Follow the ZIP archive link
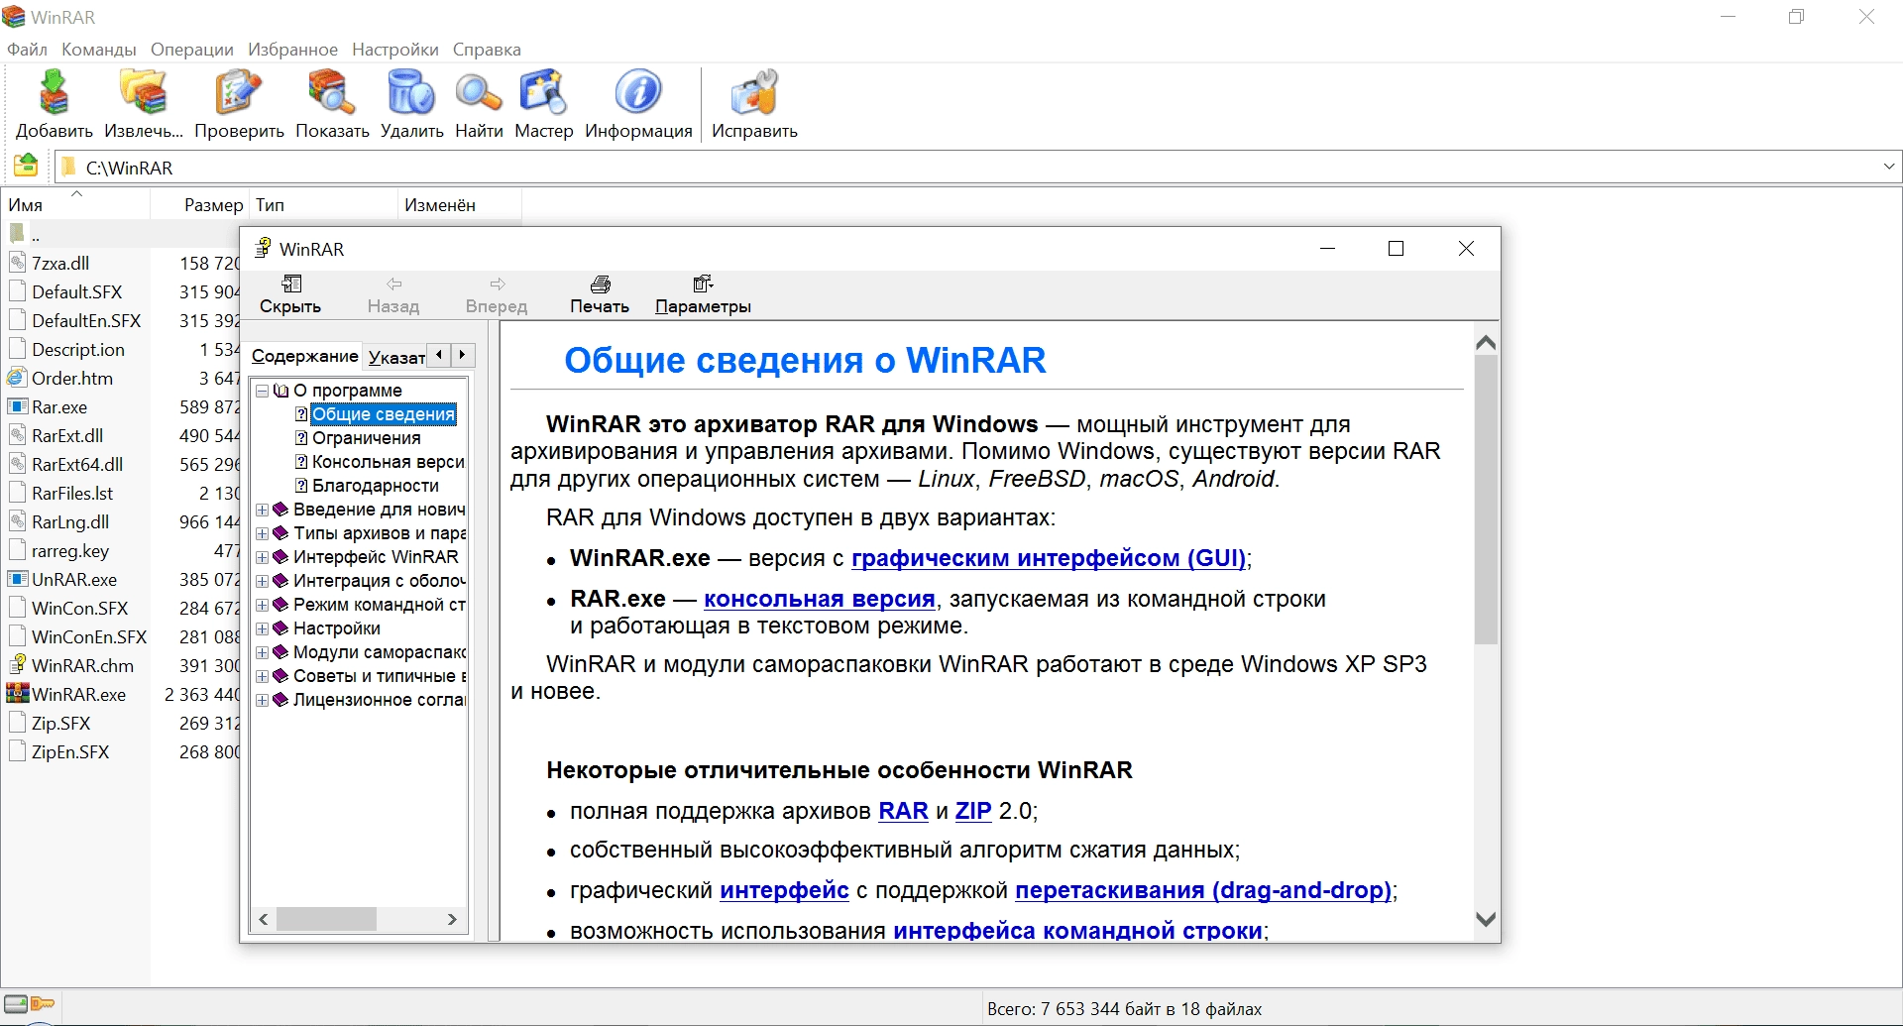Screen dimensions: 1903x1026 coord(973,811)
